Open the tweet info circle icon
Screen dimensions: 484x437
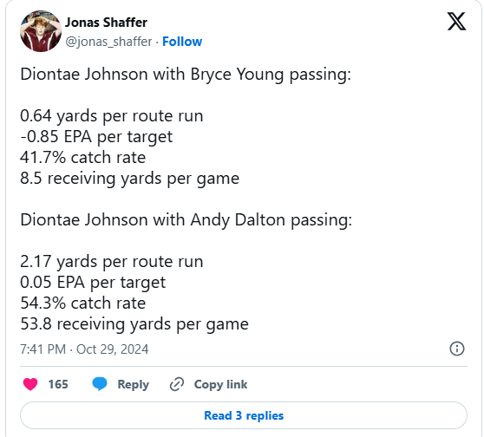pyautogui.click(x=457, y=349)
